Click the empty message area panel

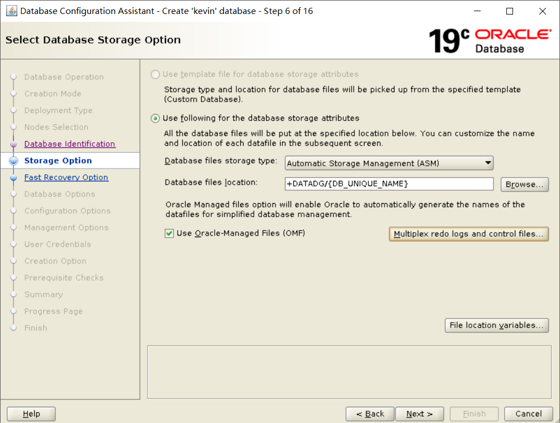coord(349,372)
